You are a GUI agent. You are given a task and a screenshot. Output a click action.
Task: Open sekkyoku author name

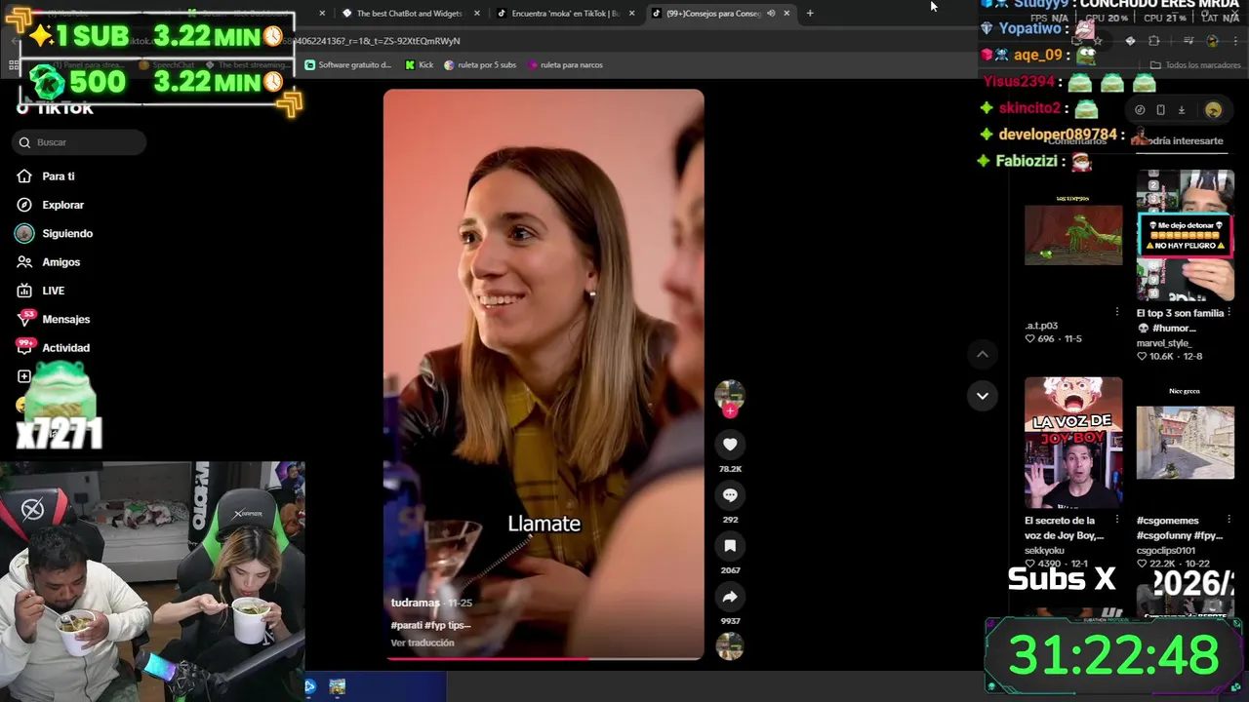(x=1045, y=551)
